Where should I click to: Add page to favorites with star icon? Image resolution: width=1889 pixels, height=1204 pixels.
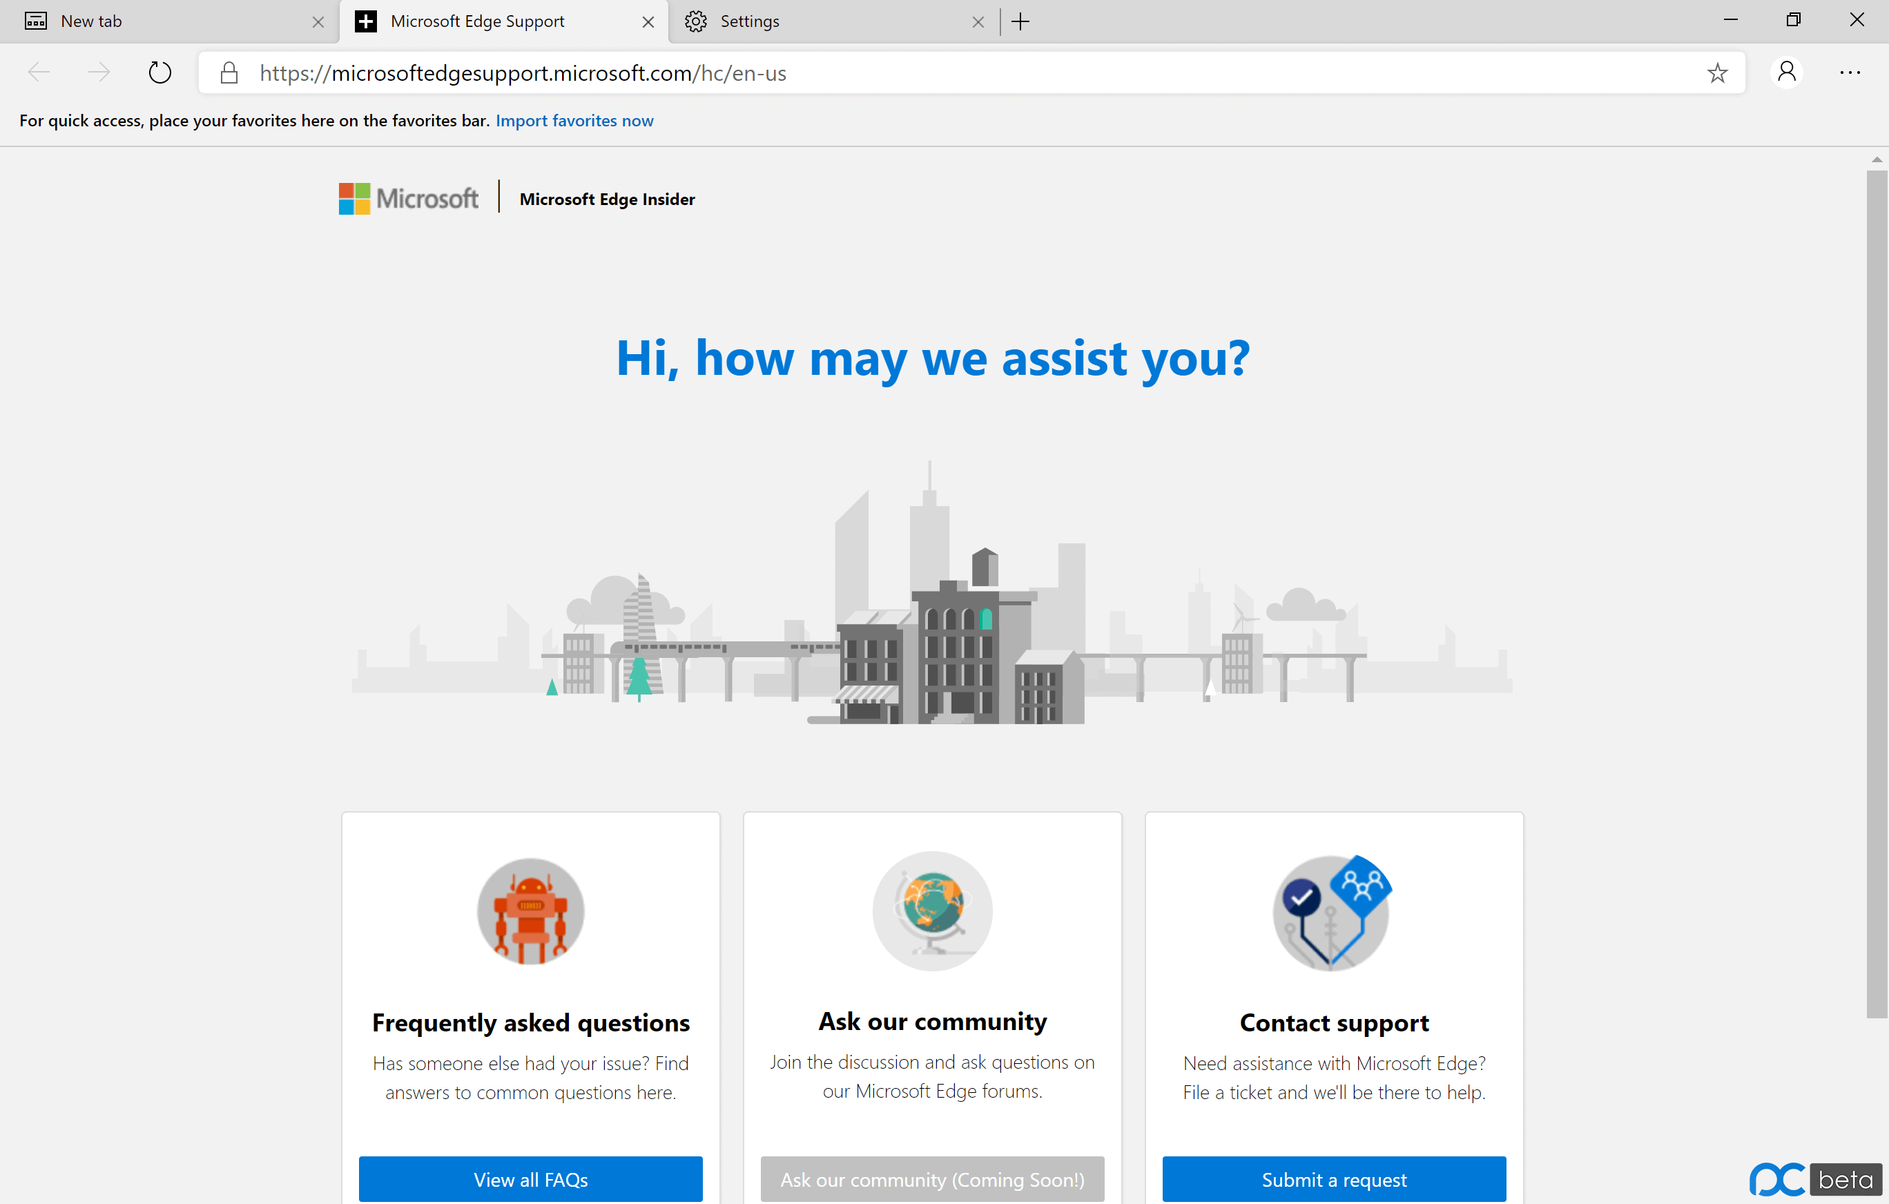click(1717, 73)
